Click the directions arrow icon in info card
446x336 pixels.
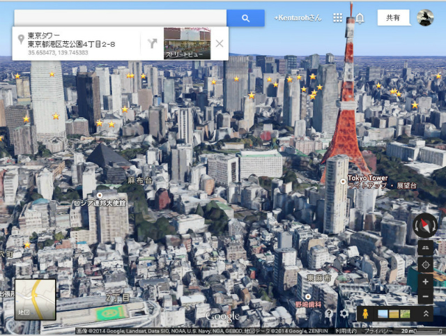coord(152,43)
